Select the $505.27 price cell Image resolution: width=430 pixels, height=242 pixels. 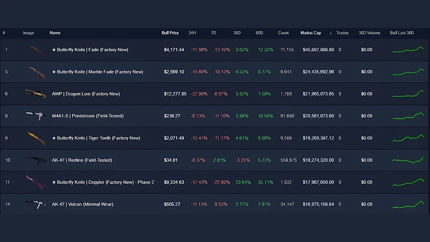172,204
